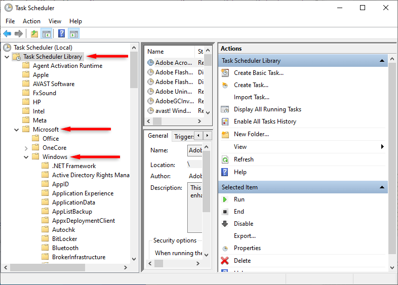Click Display All Running Tasks text
This screenshot has width=398, height=285.
267,109
